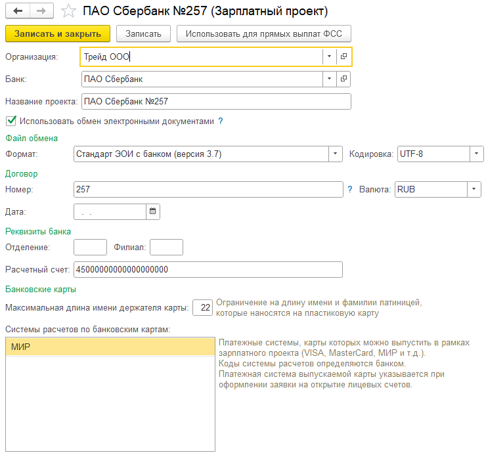486x457 pixels.
Task: Go forward using the right arrow button
Action: pyautogui.click(x=41, y=11)
